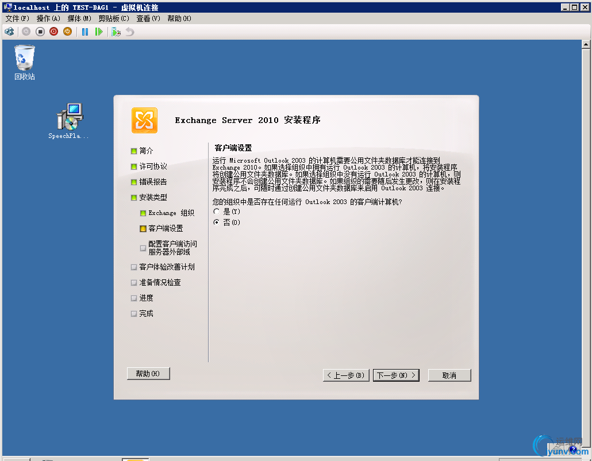
Task: Minimize the virtual machine connection window
Action: tap(565, 7)
